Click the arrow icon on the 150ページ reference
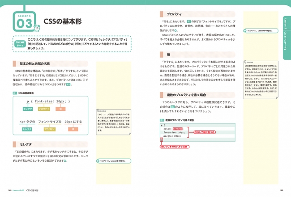The image size is (291, 197). click(x=98, y=160)
